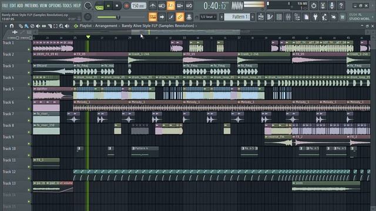Click the main volume knob beside SONG
The width and height of the screenshot is (376, 211).
pyautogui.click(x=88, y=6)
